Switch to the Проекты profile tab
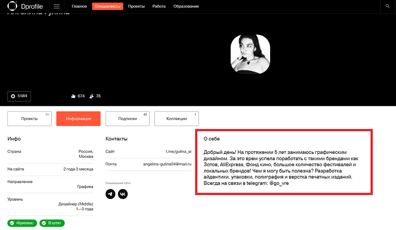The width and height of the screenshot is (396, 230). tap(29, 118)
